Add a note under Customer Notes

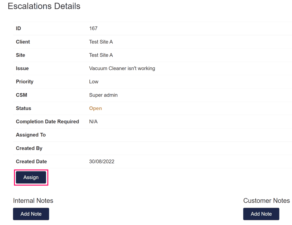coord(261,214)
